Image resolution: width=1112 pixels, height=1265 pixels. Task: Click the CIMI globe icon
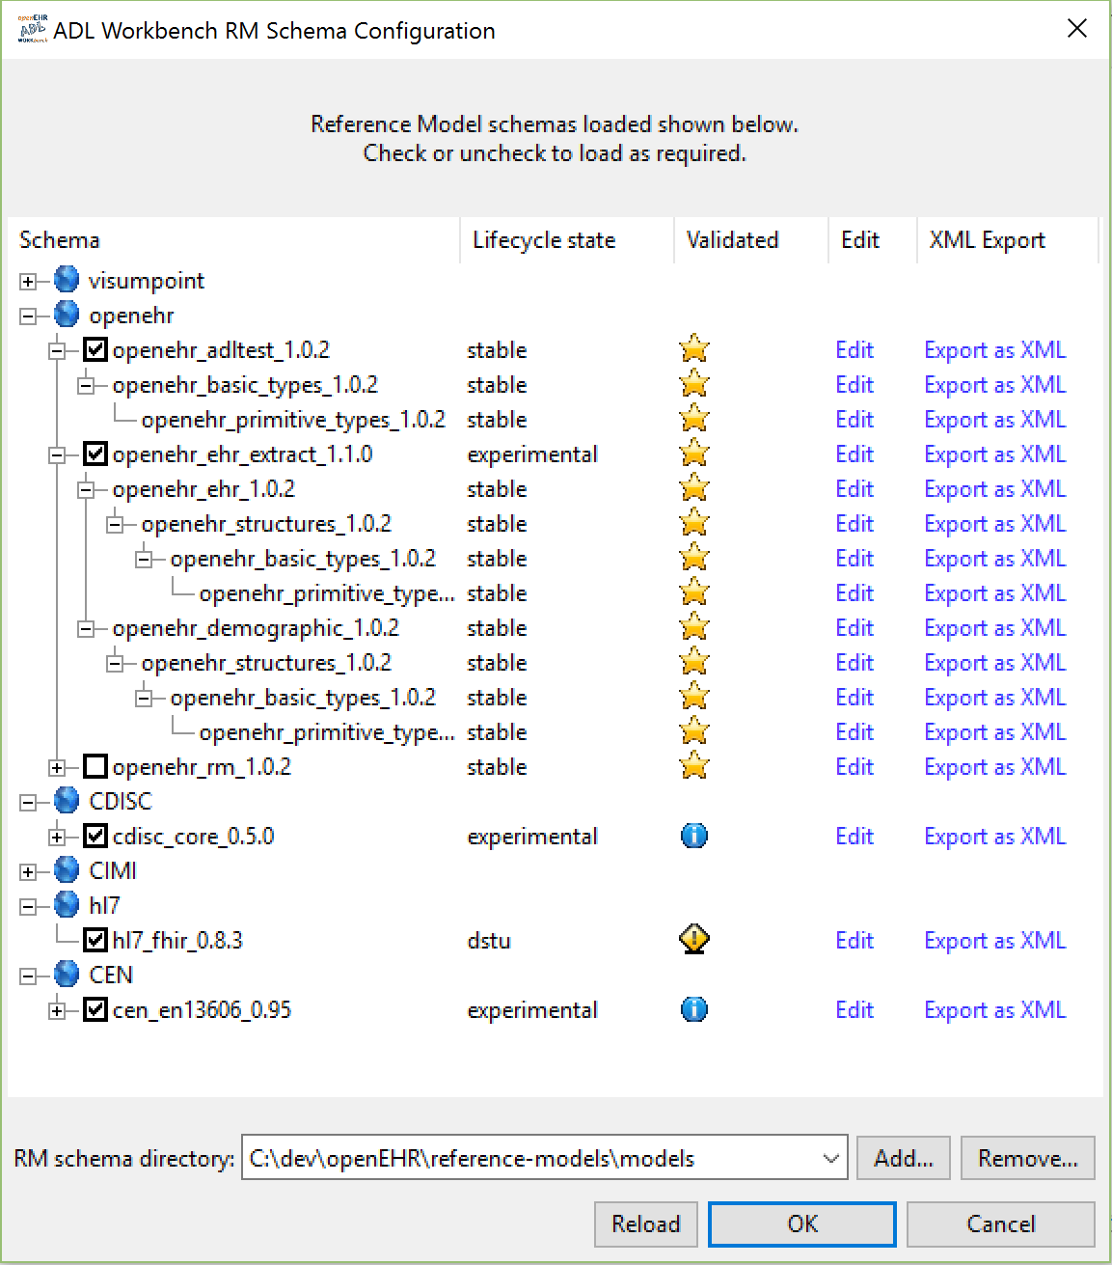[x=67, y=870]
